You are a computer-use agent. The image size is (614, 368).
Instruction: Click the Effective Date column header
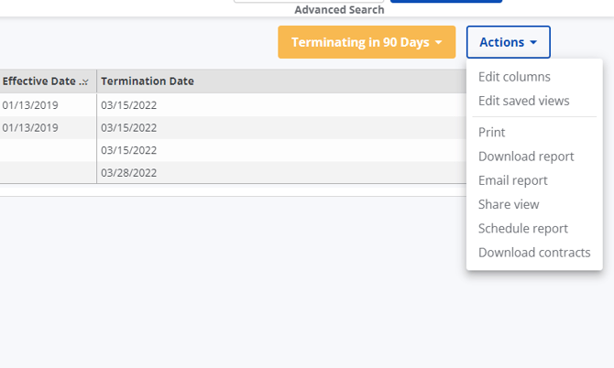[x=38, y=81]
